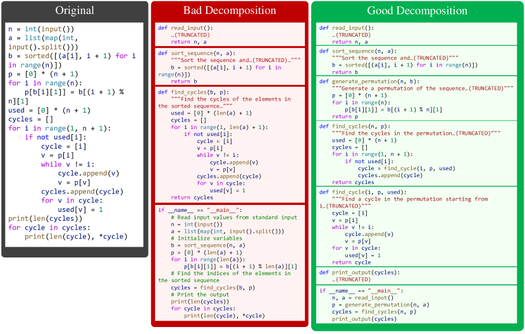The width and height of the screenshot is (525, 334).
Task: Click "cycles = find_cycles(b, p)" line
Action: pyautogui.click(x=213, y=288)
